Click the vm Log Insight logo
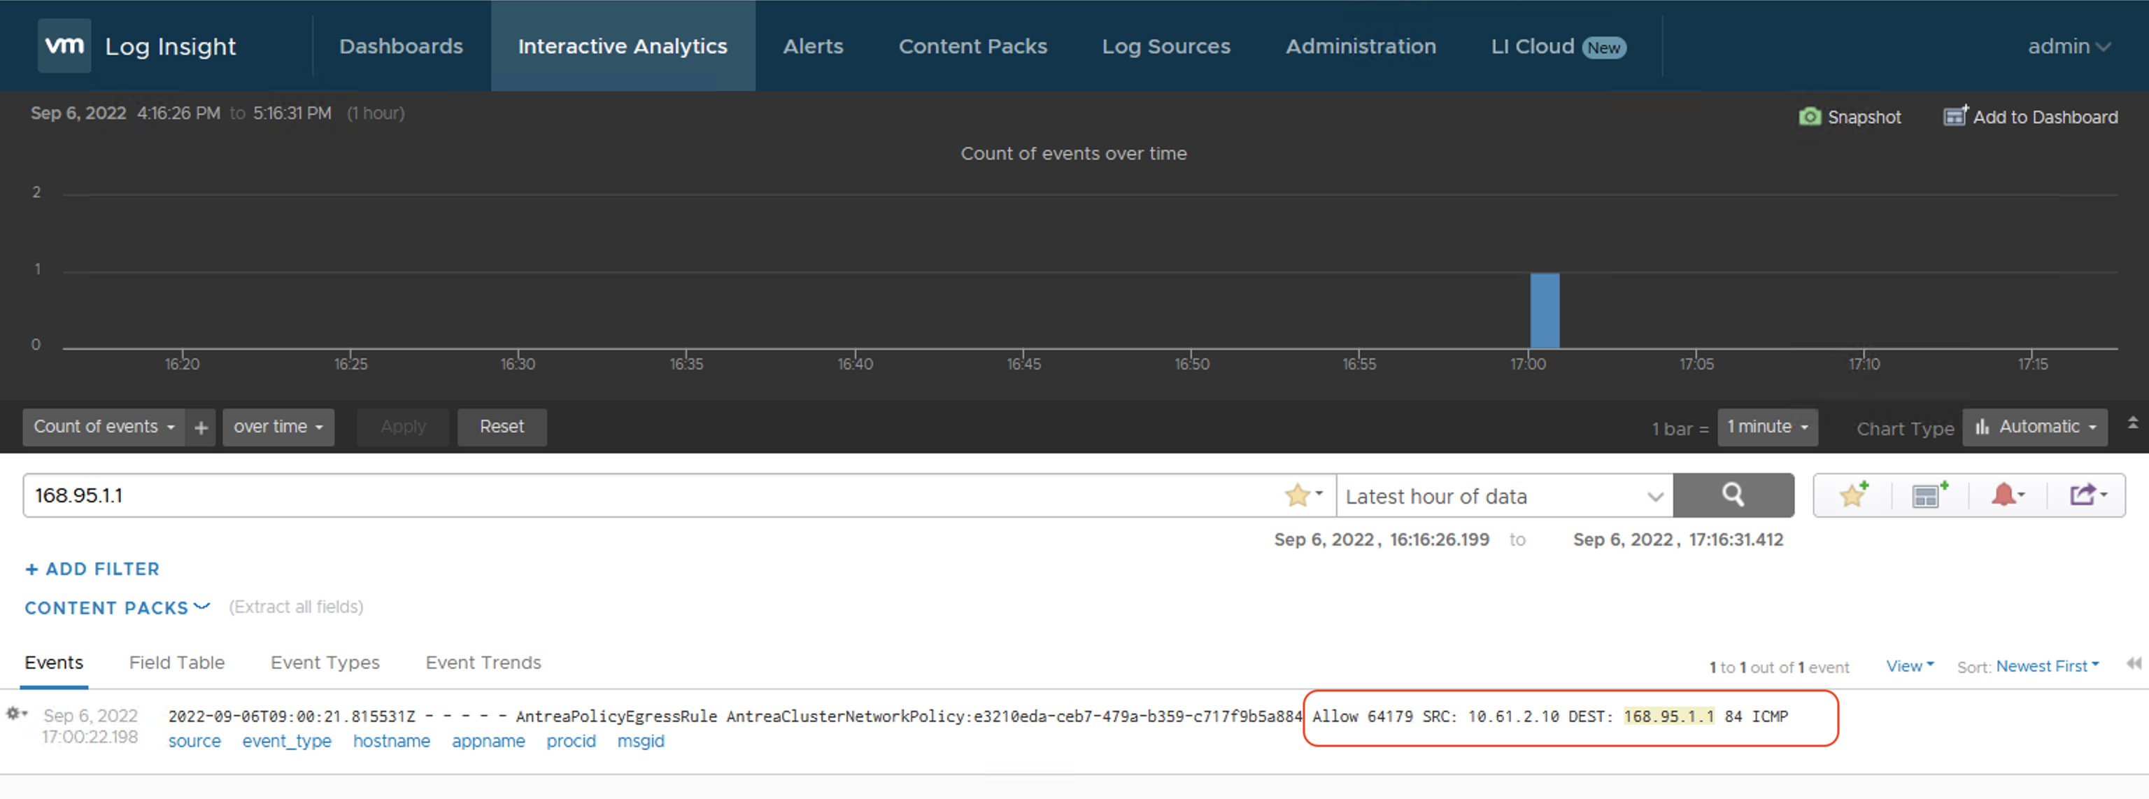 pos(64,46)
